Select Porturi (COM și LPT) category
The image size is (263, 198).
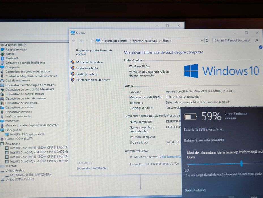pyautogui.click(x=19, y=139)
